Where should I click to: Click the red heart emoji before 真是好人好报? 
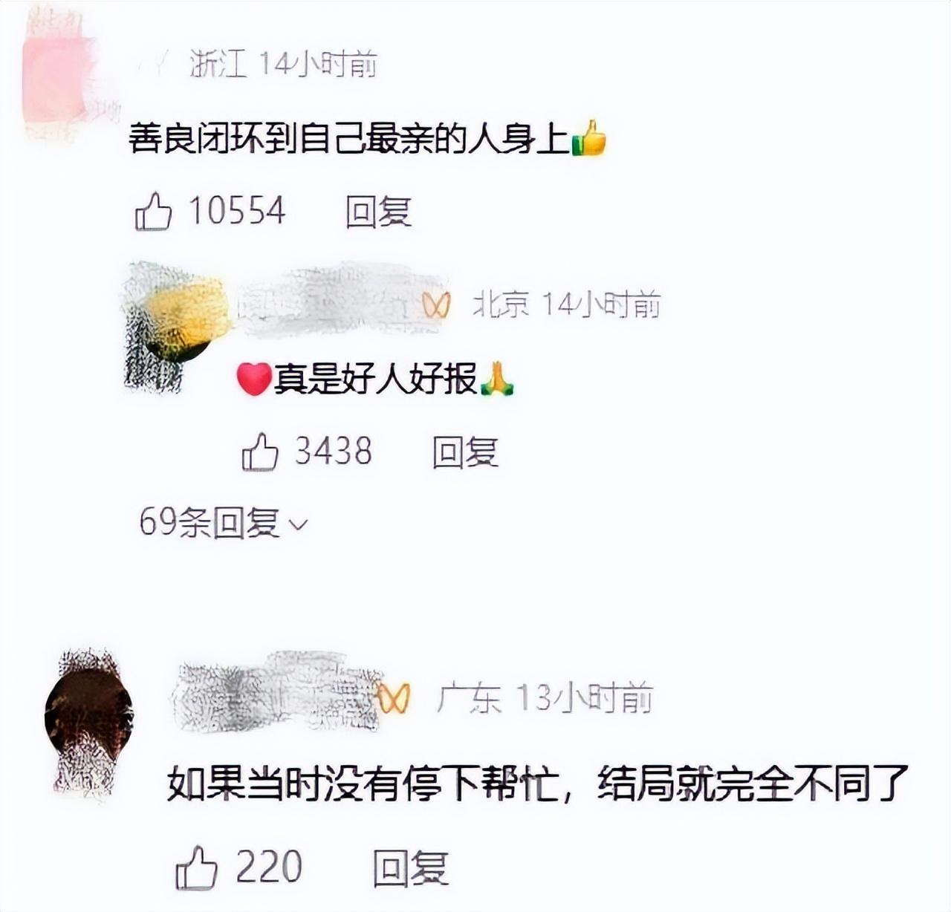(x=253, y=379)
